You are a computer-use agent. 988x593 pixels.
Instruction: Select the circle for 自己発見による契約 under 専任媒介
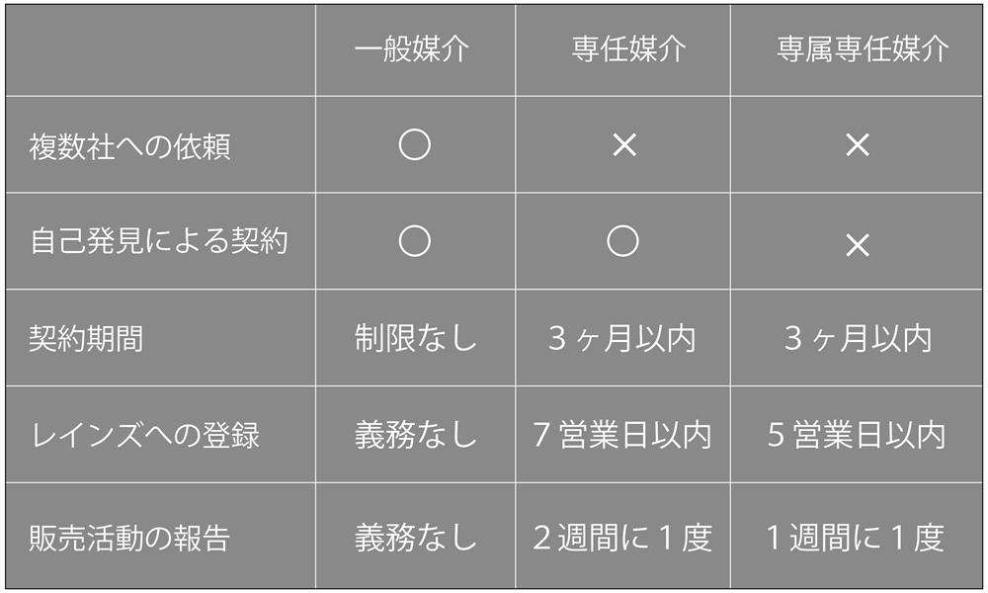(x=622, y=242)
